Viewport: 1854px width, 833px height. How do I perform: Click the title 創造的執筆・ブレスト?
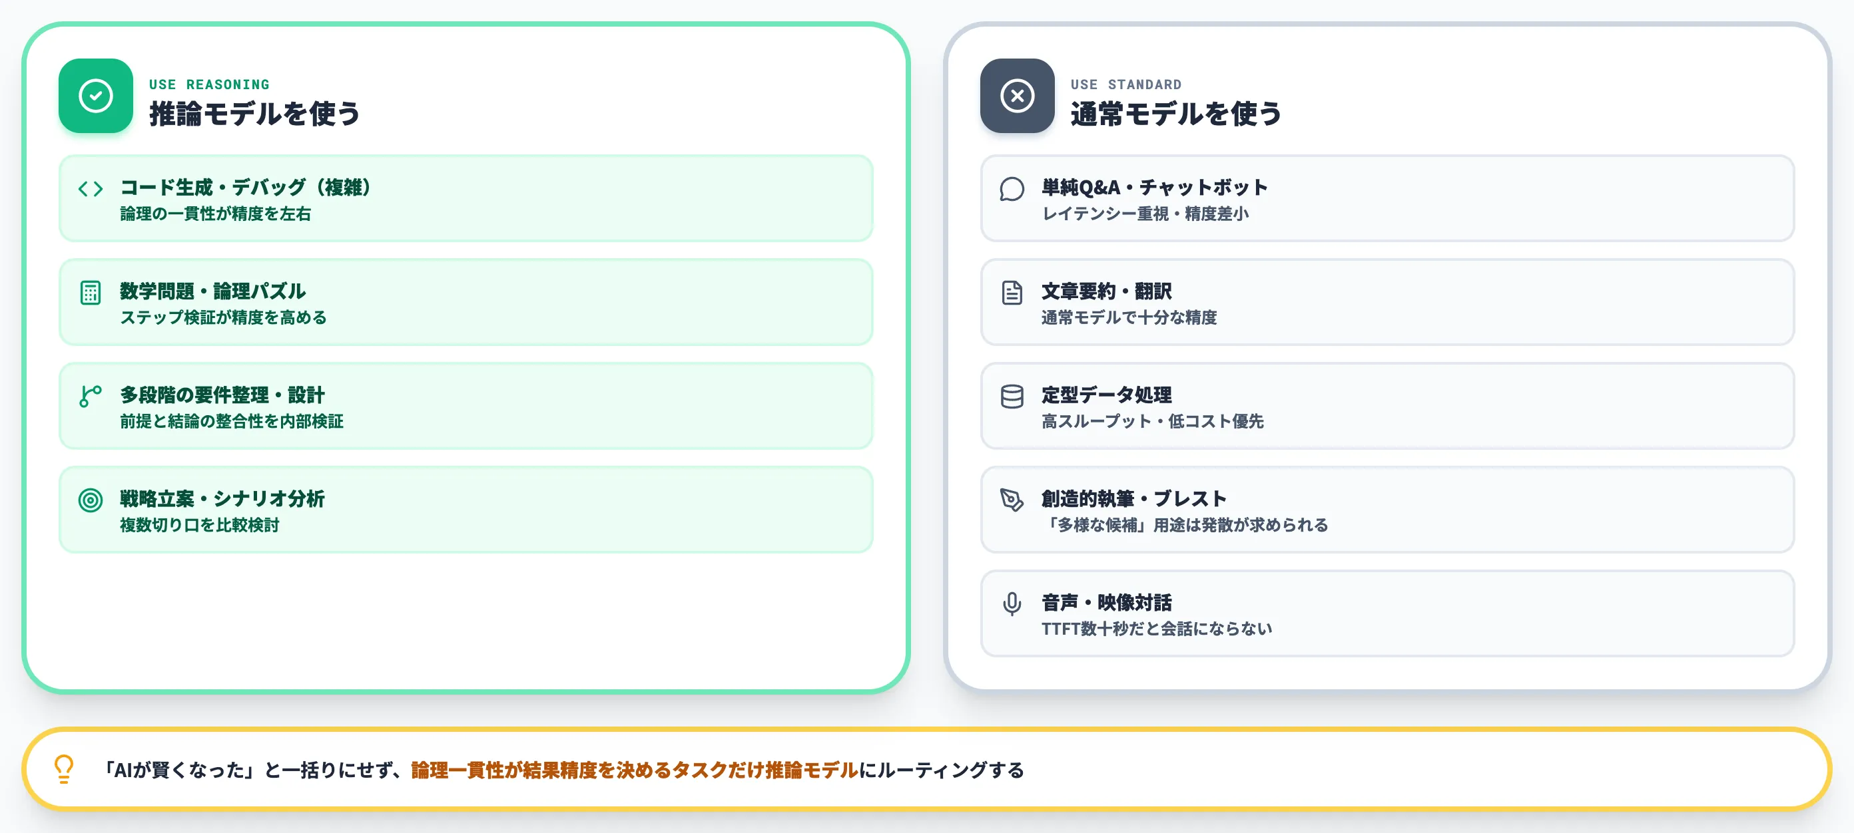1133,498
